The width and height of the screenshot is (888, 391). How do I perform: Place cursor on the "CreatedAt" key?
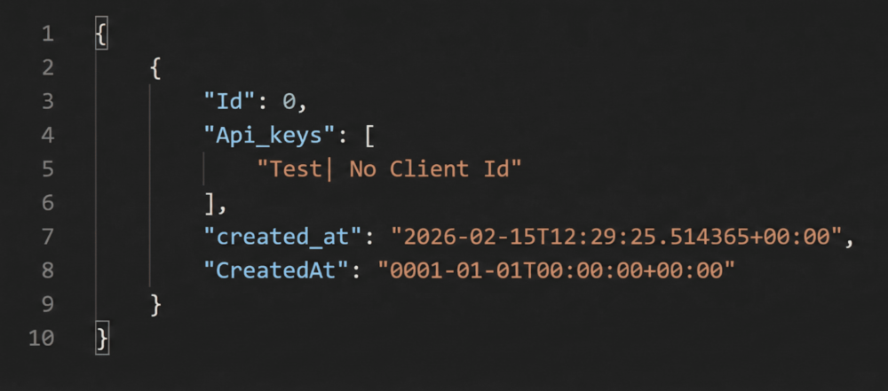point(275,270)
